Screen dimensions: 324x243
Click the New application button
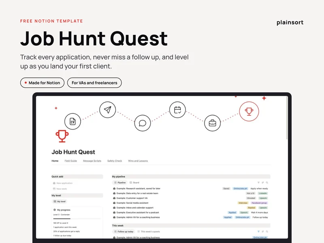coord(63,183)
